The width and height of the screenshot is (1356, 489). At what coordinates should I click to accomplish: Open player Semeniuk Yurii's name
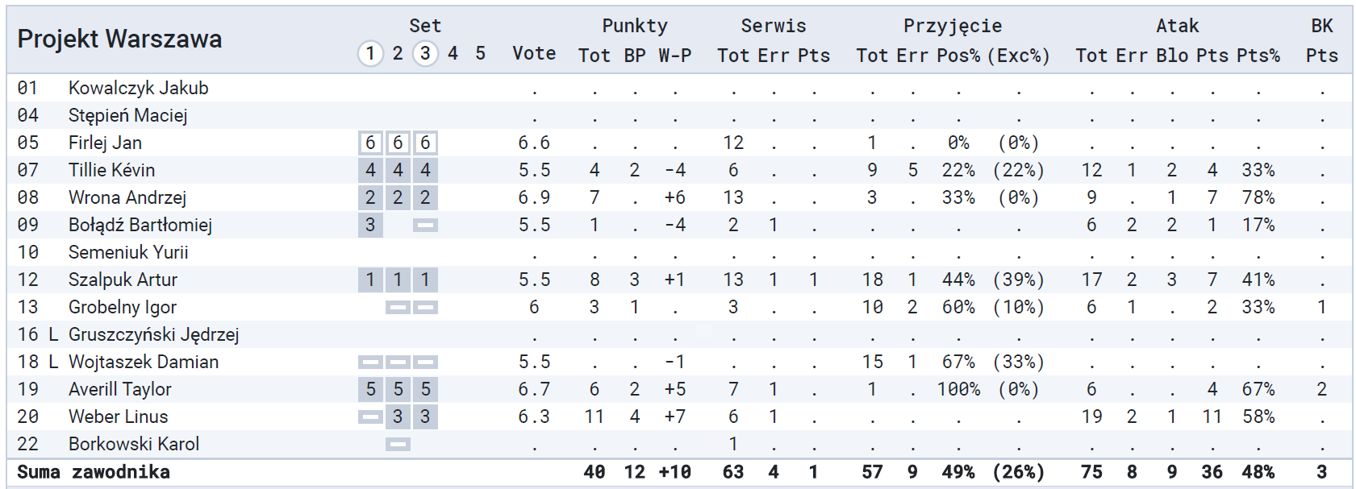128,253
